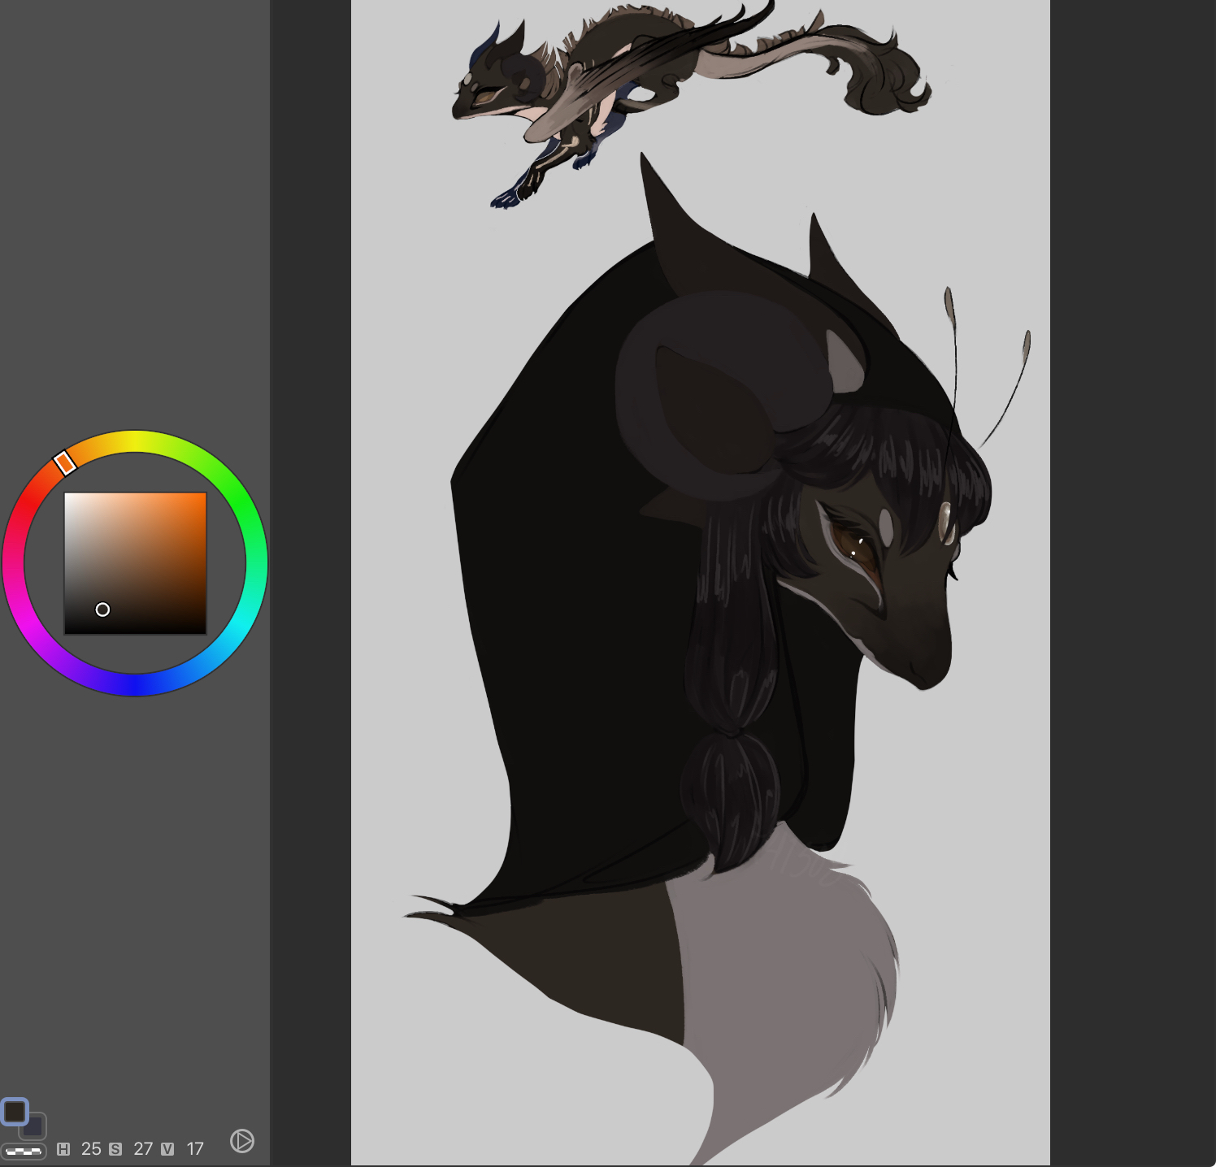Click the circular arrow color-space icon
Viewport: 1216px width, 1167px height.
241,1141
